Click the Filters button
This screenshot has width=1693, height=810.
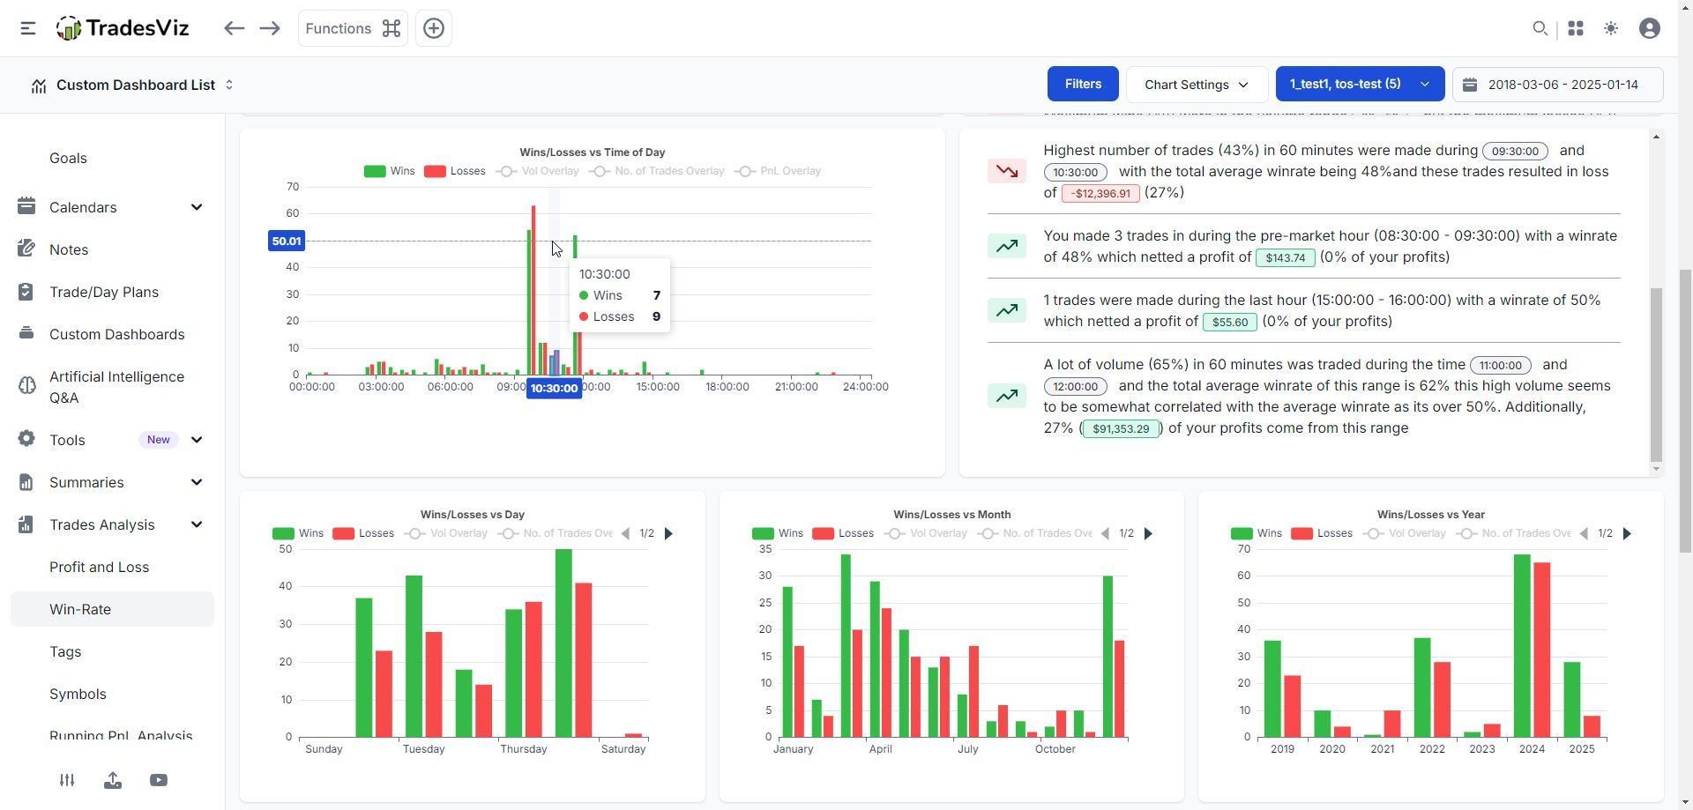coord(1083,84)
